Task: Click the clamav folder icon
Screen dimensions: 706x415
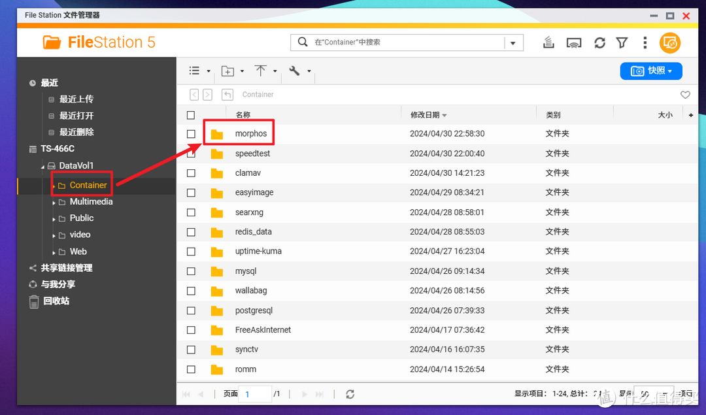Action: point(217,173)
